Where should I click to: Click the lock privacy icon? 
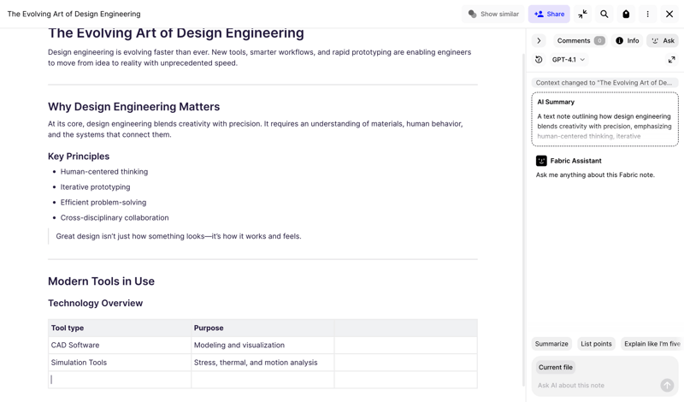(626, 14)
